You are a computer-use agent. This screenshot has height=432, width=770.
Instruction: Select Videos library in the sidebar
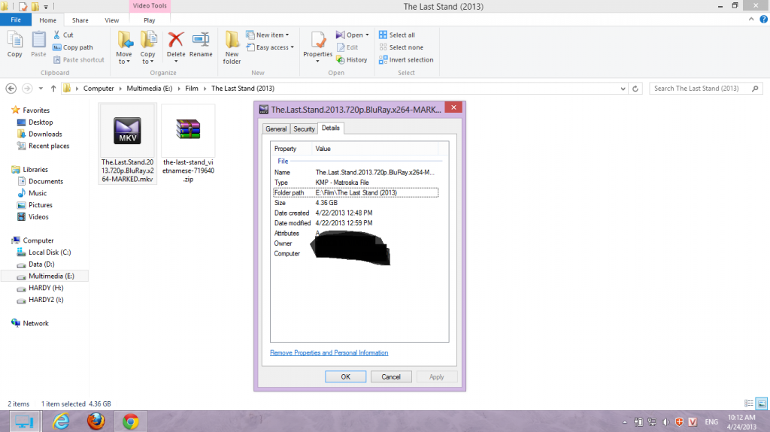[33, 216]
